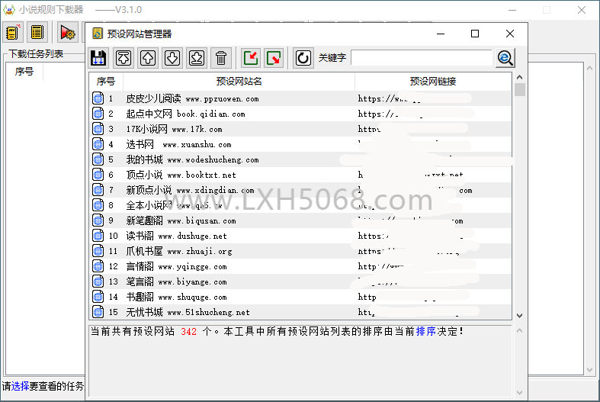Select 顶点小说 www.booktxt.net row
The image size is (600, 402).
tap(300, 175)
